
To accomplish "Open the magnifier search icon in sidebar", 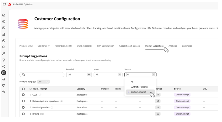I will 4,47.
